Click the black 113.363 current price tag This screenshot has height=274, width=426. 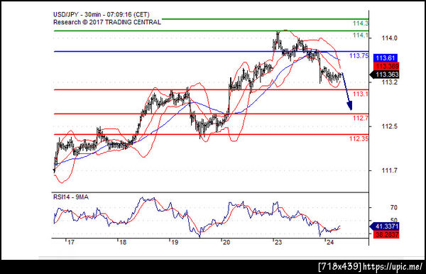click(x=385, y=75)
